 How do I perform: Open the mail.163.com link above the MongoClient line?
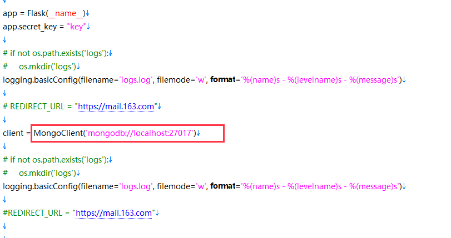pos(117,106)
